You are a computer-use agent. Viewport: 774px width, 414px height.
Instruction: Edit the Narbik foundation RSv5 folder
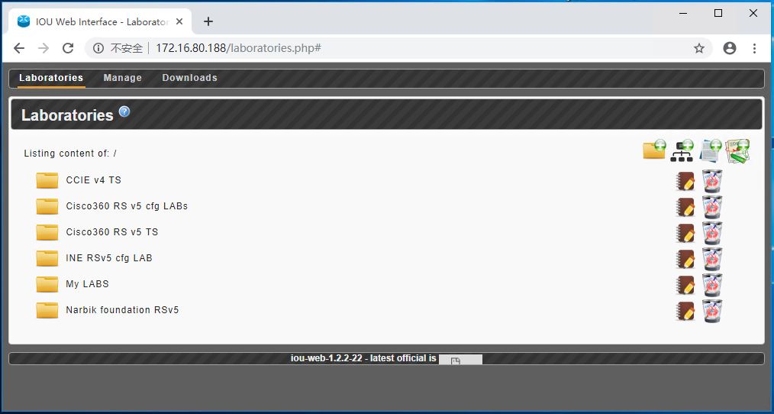[x=685, y=311]
